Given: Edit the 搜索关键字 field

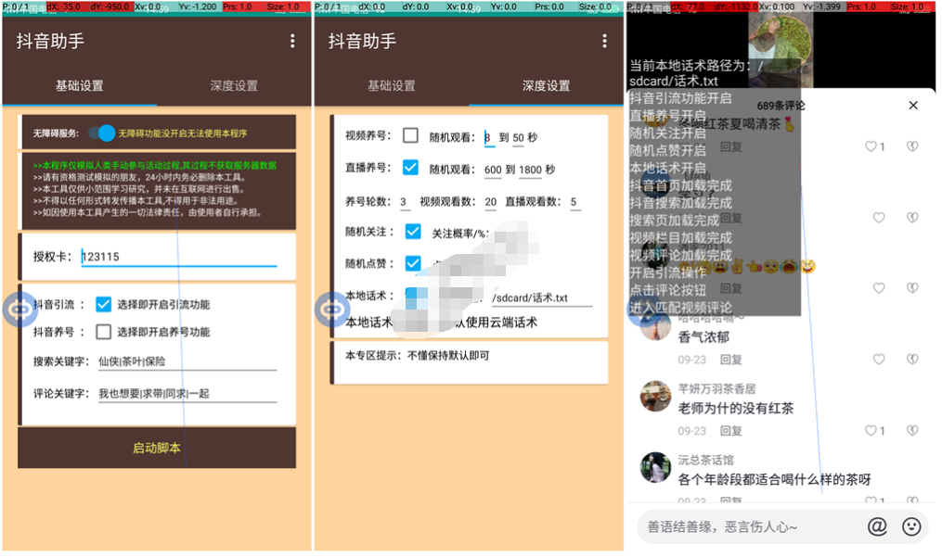Looking at the screenshot, I should [187, 361].
